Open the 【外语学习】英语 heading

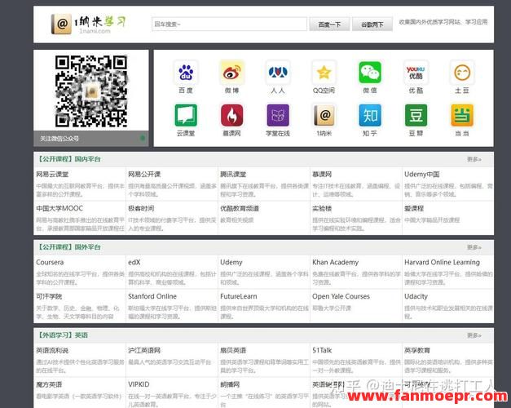62,335
